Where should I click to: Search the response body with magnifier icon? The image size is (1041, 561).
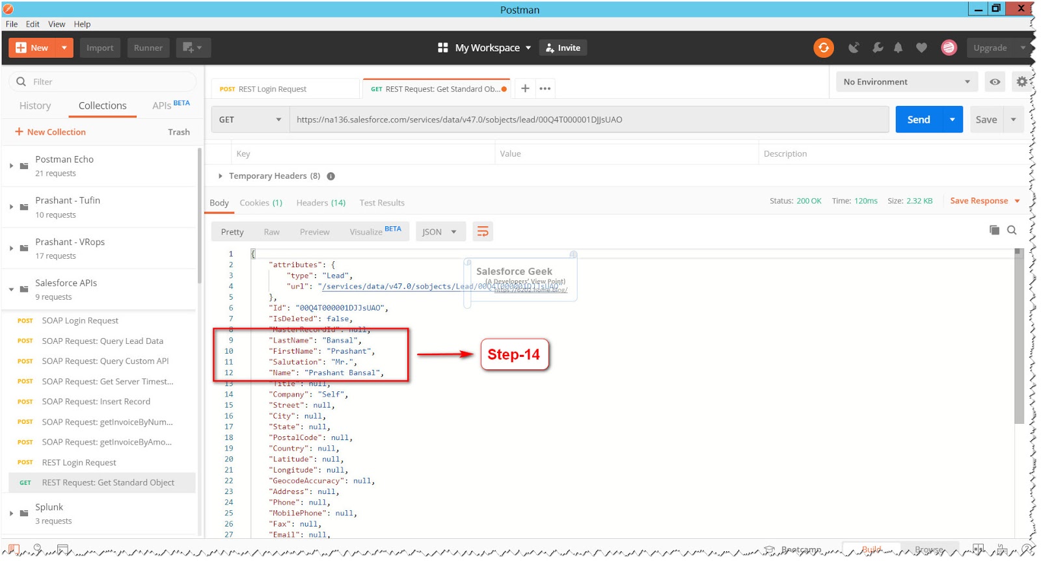click(x=1012, y=230)
